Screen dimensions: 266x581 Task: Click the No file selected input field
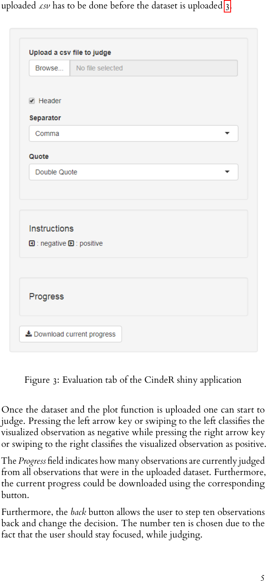point(154,68)
